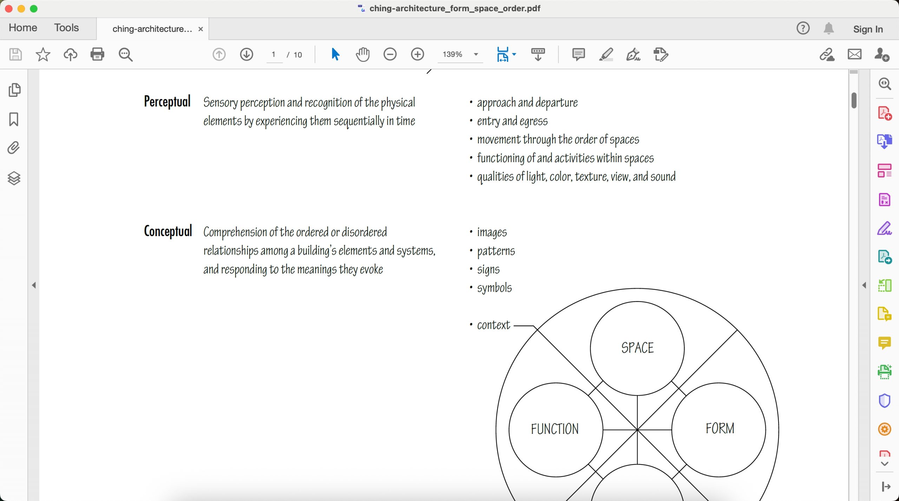This screenshot has width=899, height=501.
Task: Click the search tool in right pane
Action: (885, 84)
